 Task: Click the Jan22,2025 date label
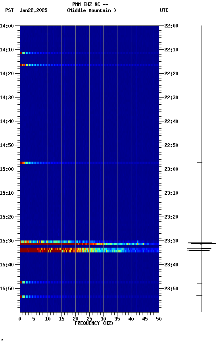point(33,10)
